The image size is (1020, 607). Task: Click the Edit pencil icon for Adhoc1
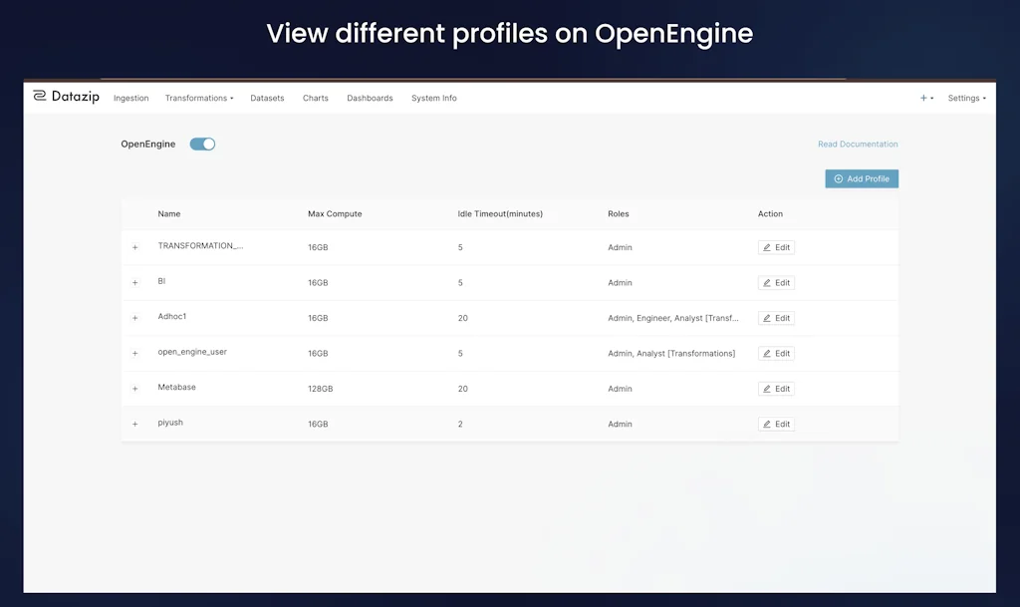coord(766,317)
